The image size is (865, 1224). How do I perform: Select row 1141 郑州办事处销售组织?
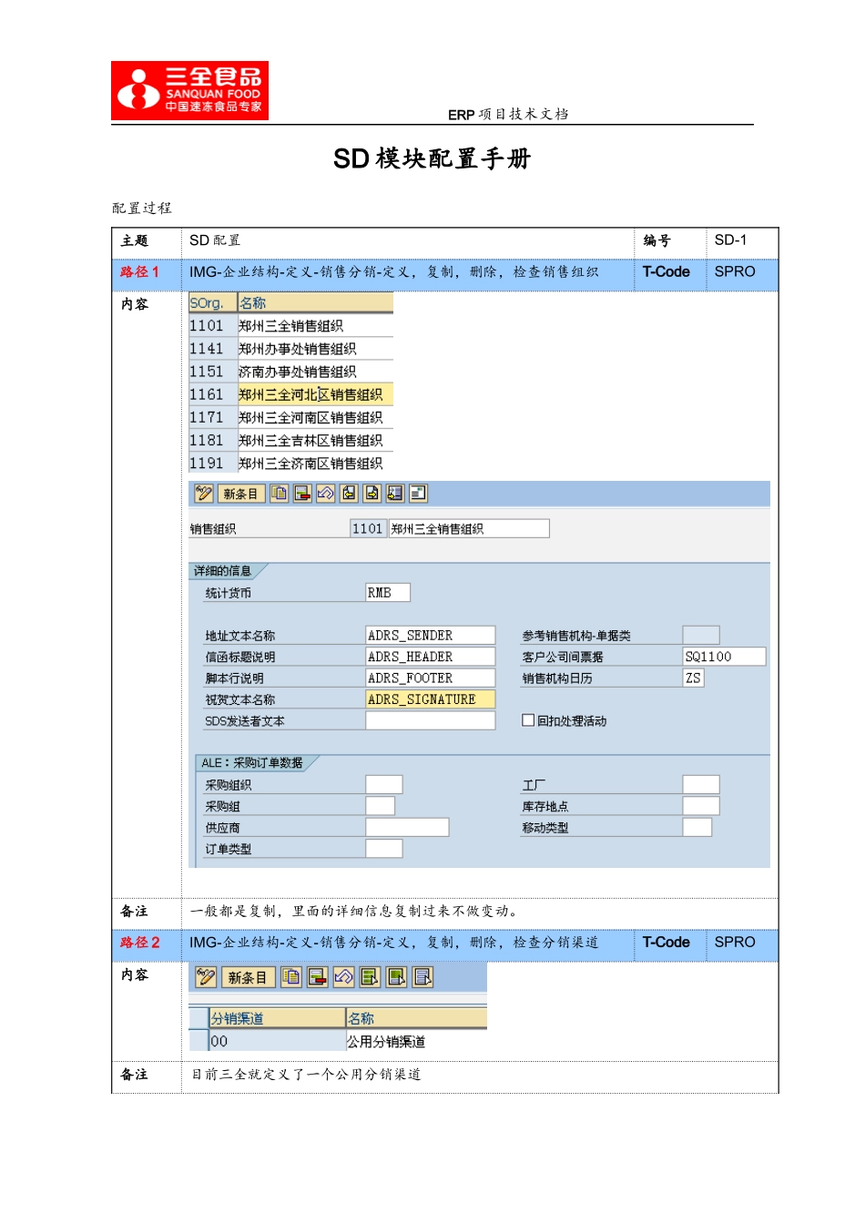290,349
